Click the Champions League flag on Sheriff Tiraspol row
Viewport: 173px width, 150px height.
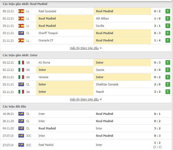click(21, 33)
